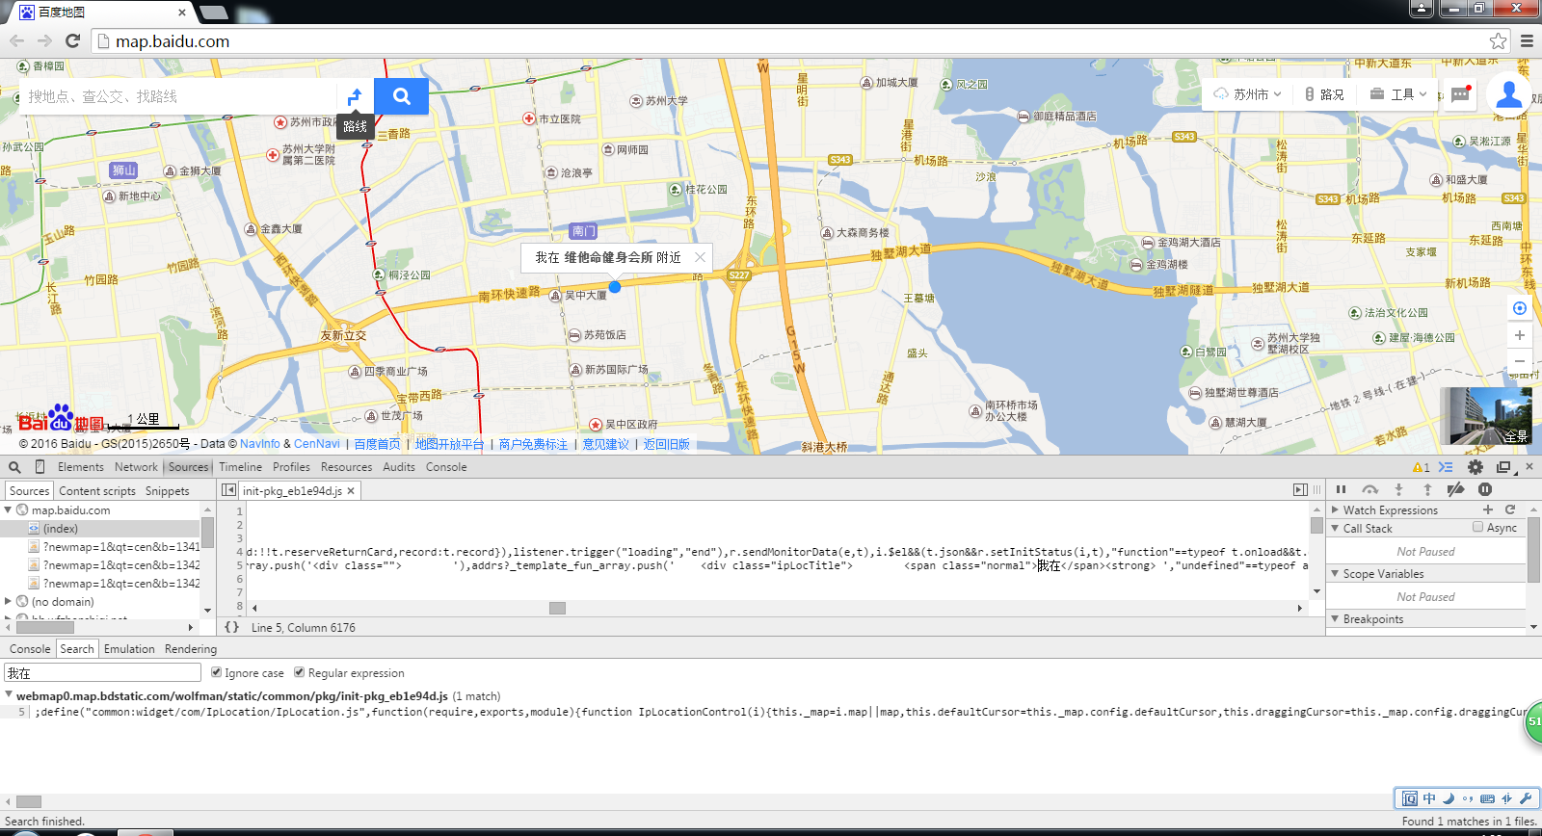1542x836 pixels.
Task: Open the 商户免费标注 link
Action: pyautogui.click(x=533, y=444)
